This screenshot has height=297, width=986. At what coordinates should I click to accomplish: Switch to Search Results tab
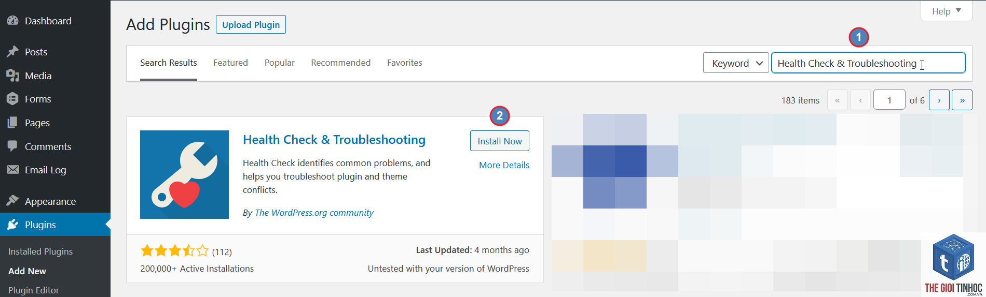(x=169, y=63)
